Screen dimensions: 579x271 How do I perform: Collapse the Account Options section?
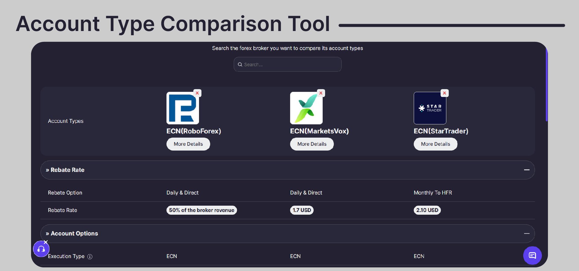coord(527,234)
